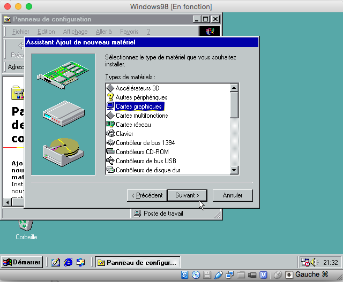343x282 pixels.
Task: Click the VirtualBox video capture icon
Action: [x=252, y=275]
